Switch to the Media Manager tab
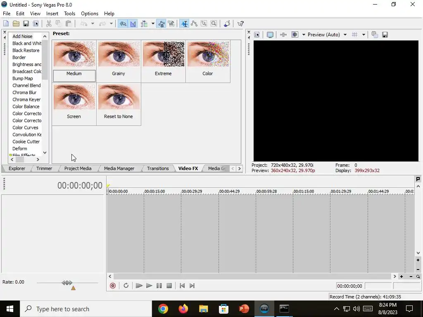This screenshot has width=423, height=317. [x=119, y=168]
